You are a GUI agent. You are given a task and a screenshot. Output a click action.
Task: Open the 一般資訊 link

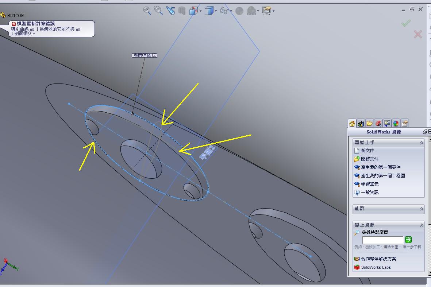click(370, 192)
